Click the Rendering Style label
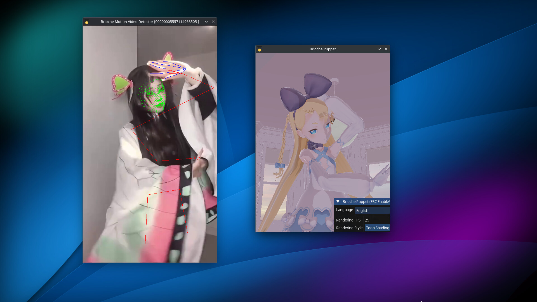 tap(349, 228)
